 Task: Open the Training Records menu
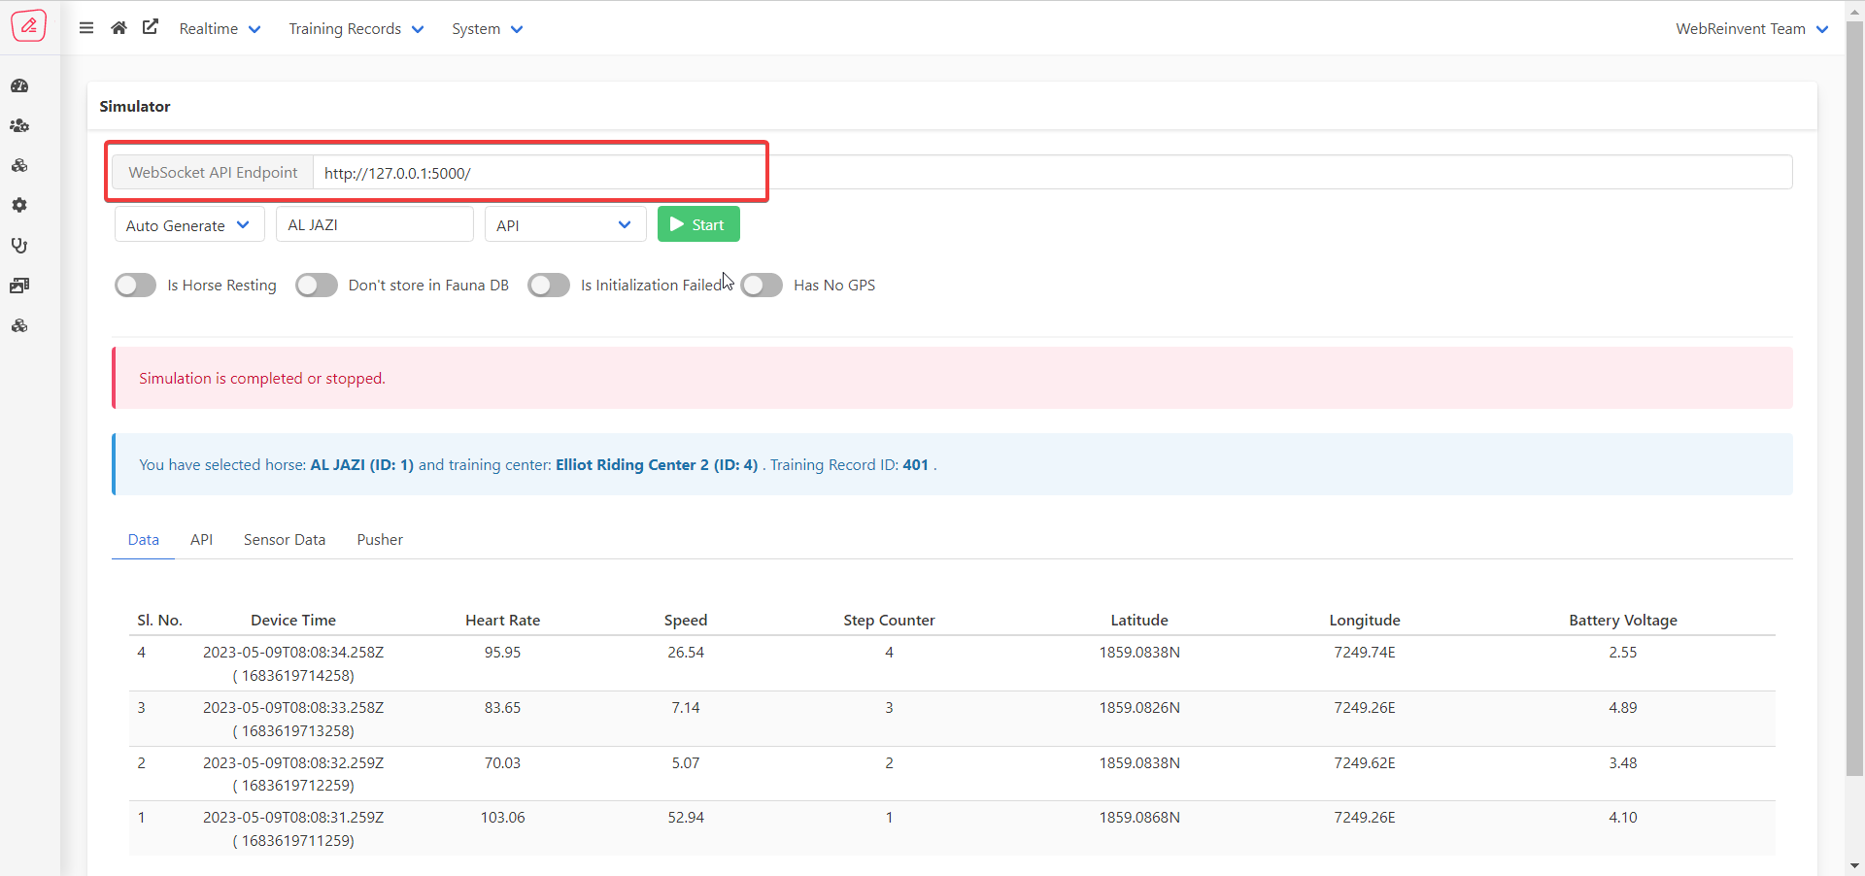356,28
